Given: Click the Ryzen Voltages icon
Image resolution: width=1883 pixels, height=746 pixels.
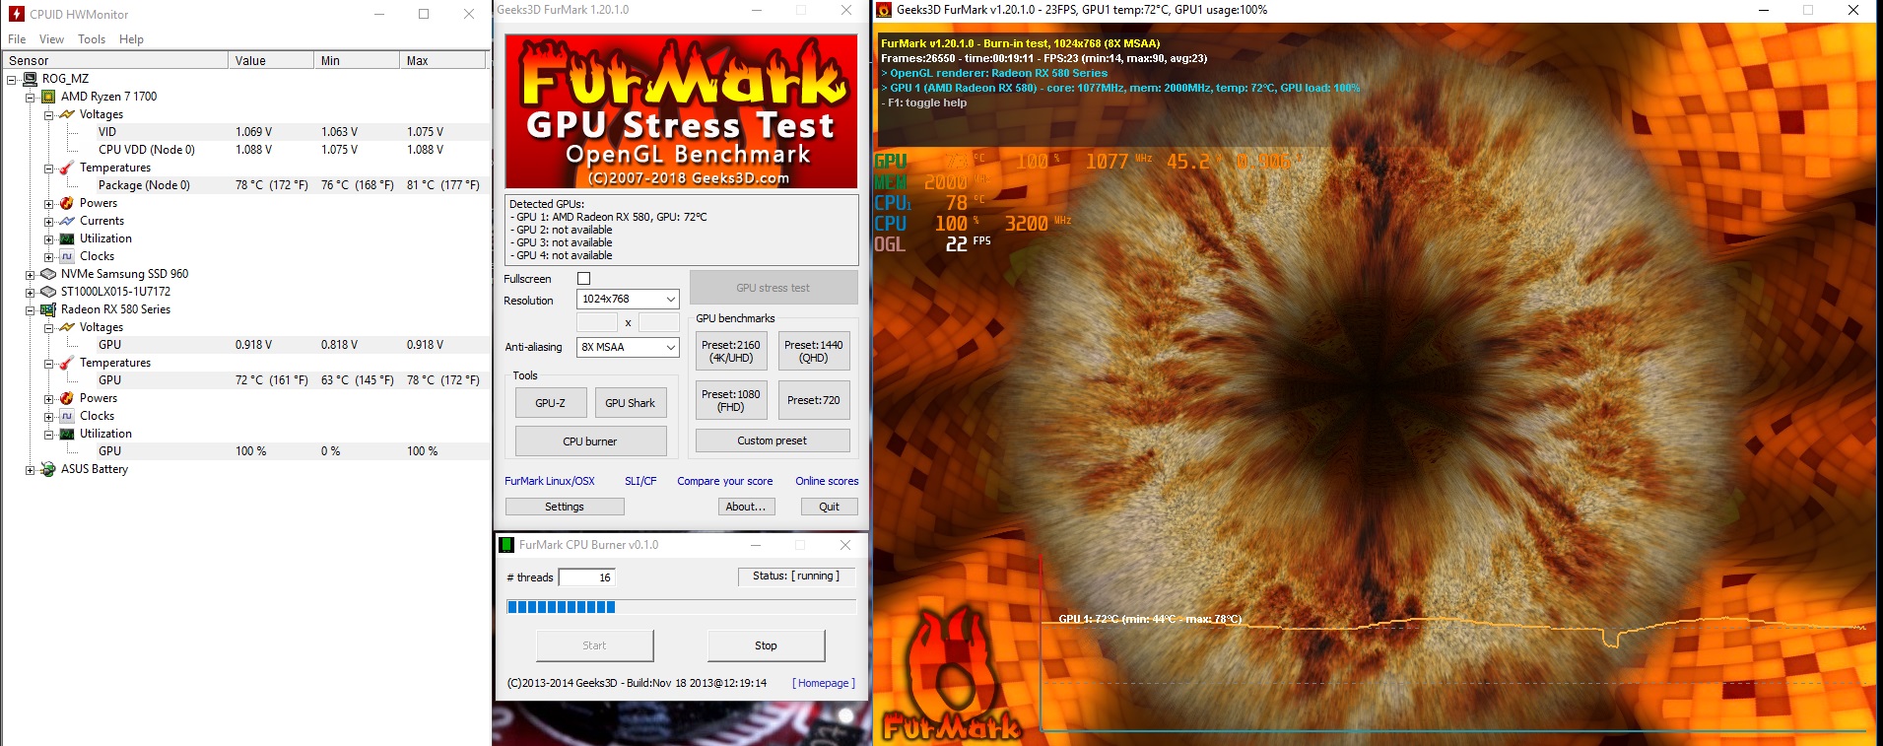Looking at the screenshot, I should [x=67, y=114].
